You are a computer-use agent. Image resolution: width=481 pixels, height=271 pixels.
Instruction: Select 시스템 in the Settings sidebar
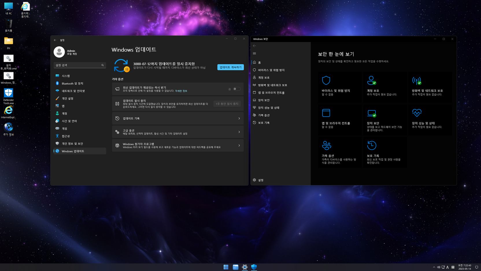80,76
